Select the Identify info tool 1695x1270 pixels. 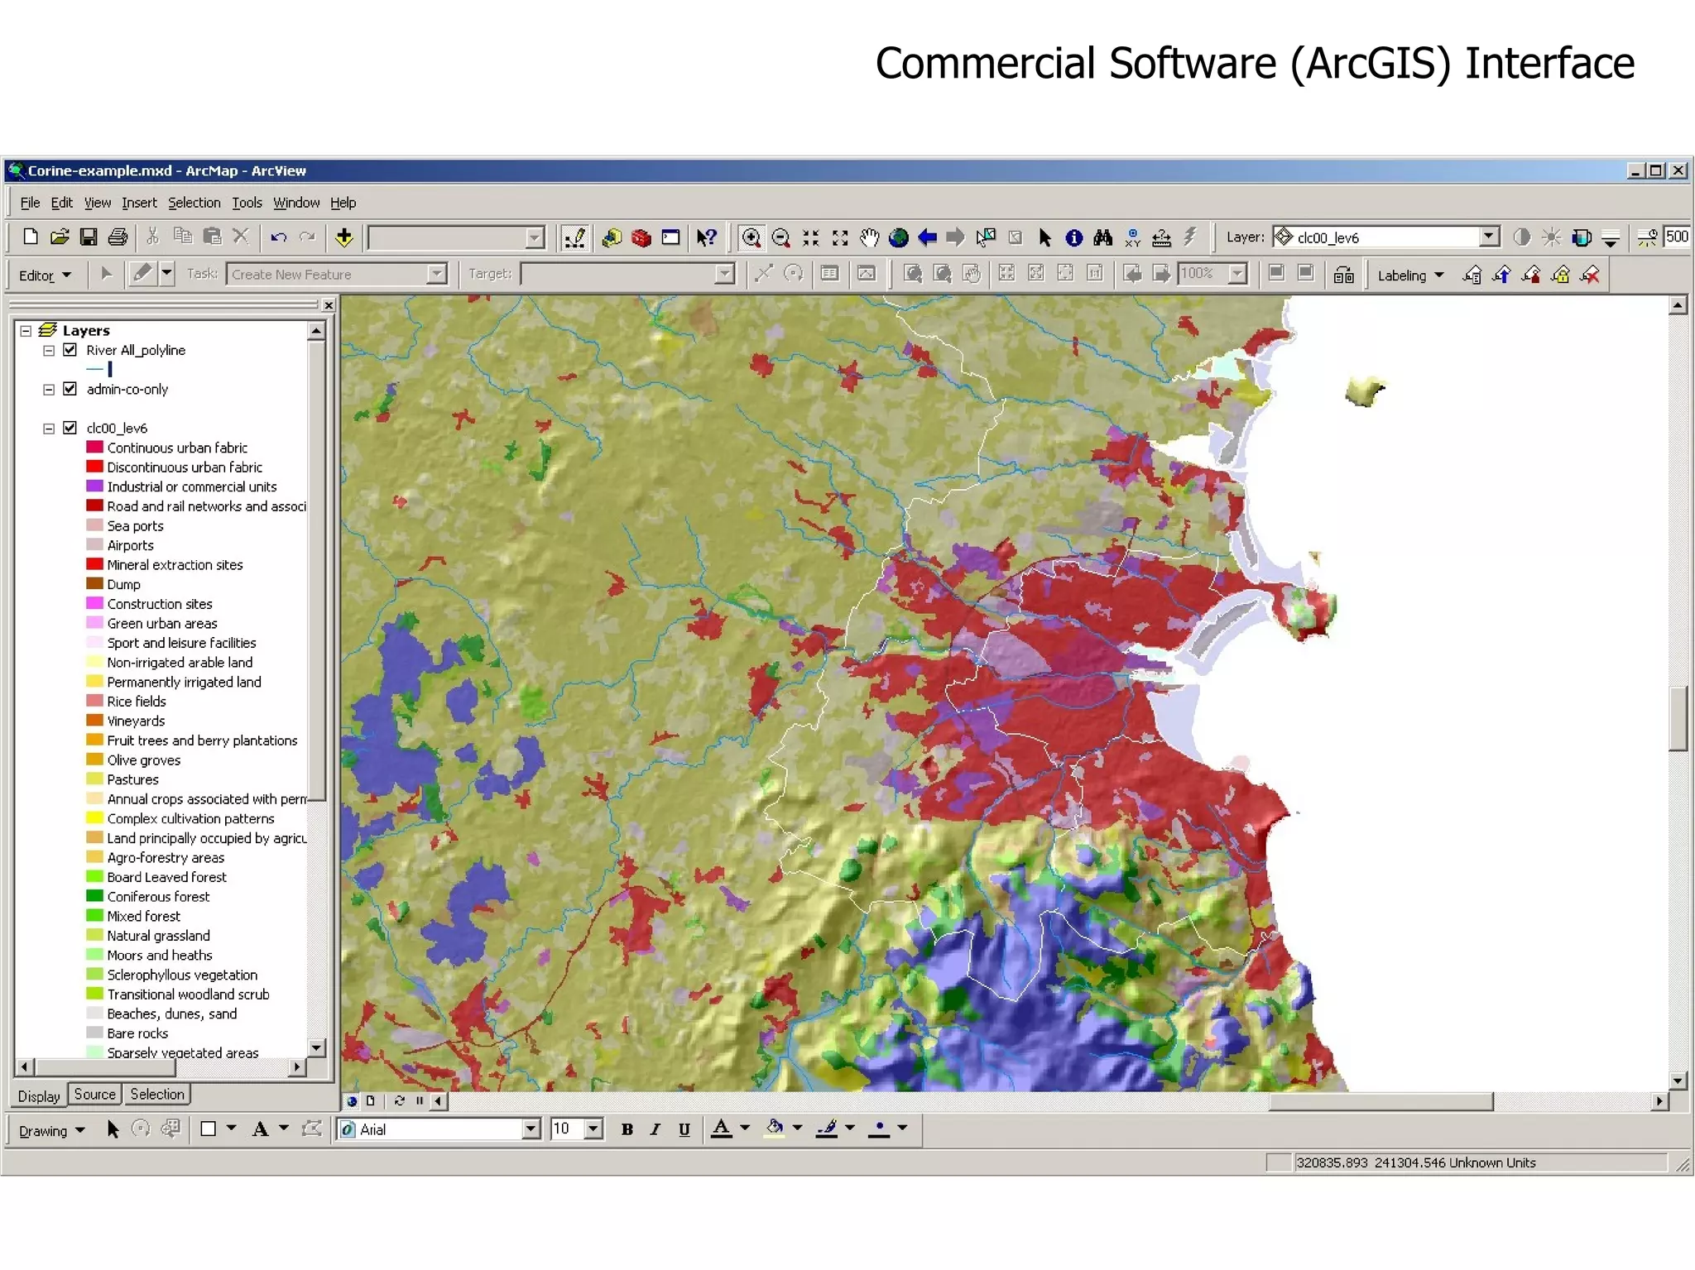[1073, 238]
